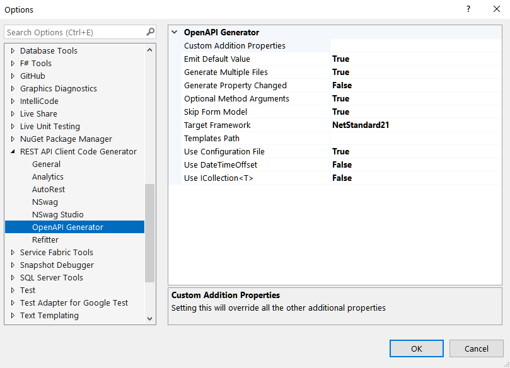Select NuGet Package Manager label
510x368 pixels.
66,139
